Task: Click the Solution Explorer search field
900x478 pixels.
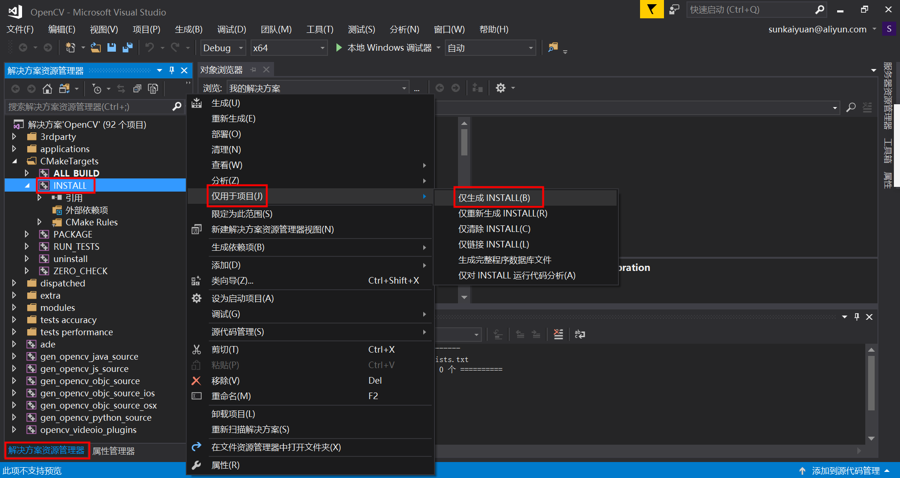Action: click(x=88, y=107)
